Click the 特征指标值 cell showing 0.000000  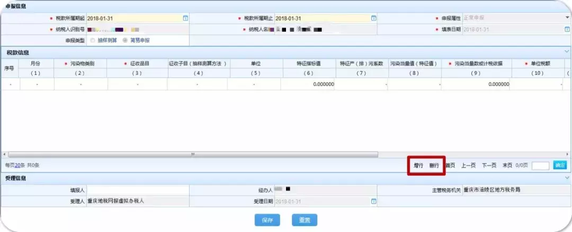pyautogui.click(x=308, y=84)
